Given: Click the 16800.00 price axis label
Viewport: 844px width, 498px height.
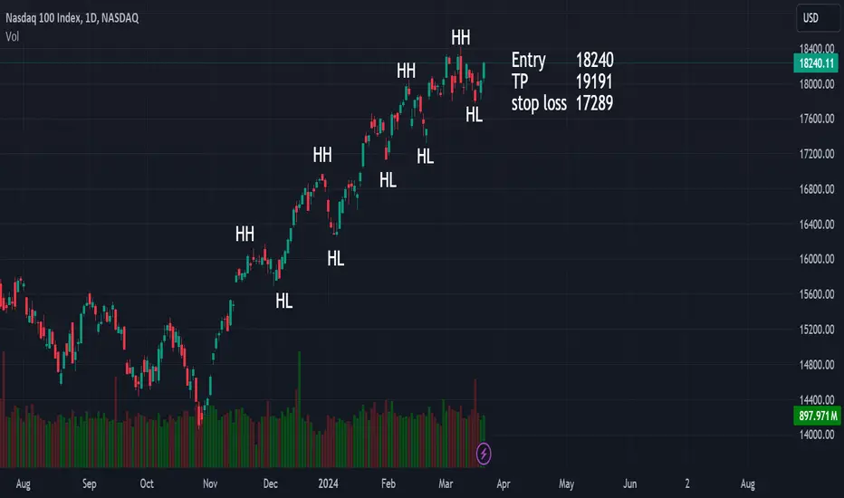Looking at the screenshot, I should [x=817, y=189].
